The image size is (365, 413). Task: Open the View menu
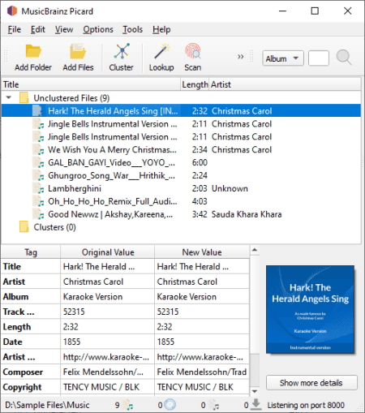pyautogui.click(x=64, y=29)
